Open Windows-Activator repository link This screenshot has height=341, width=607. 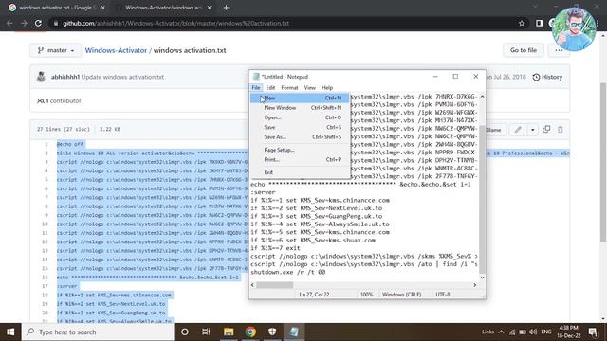pyautogui.click(x=116, y=50)
